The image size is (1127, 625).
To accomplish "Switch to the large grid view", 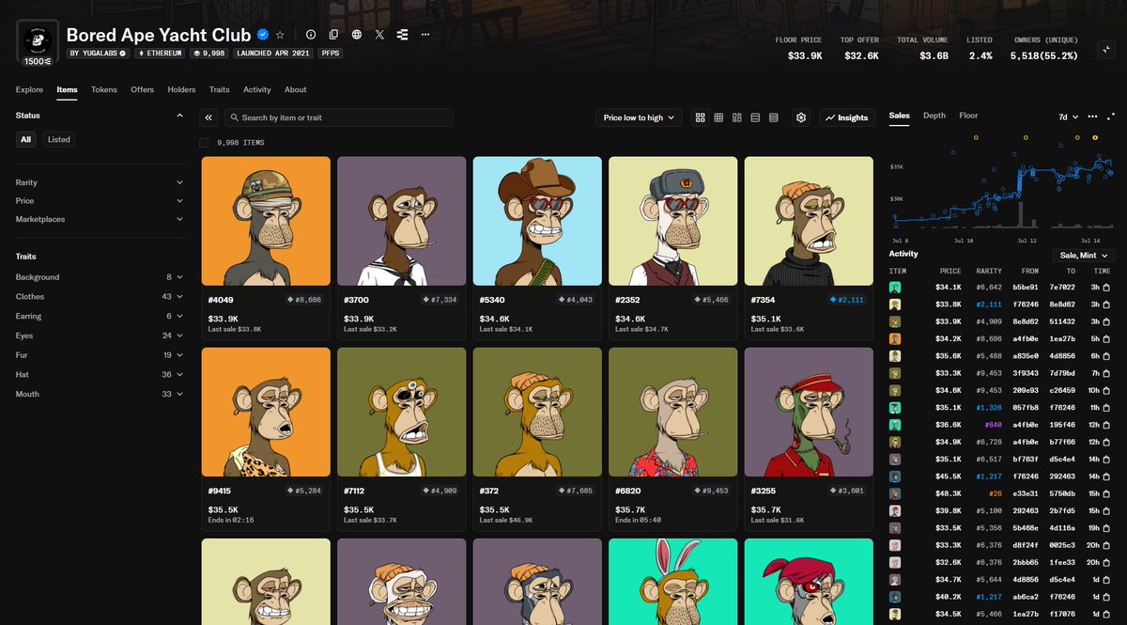I will (x=701, y=117).
